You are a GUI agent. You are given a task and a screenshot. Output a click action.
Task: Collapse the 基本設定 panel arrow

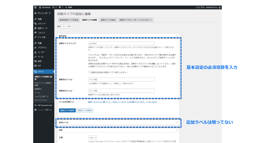177,36
